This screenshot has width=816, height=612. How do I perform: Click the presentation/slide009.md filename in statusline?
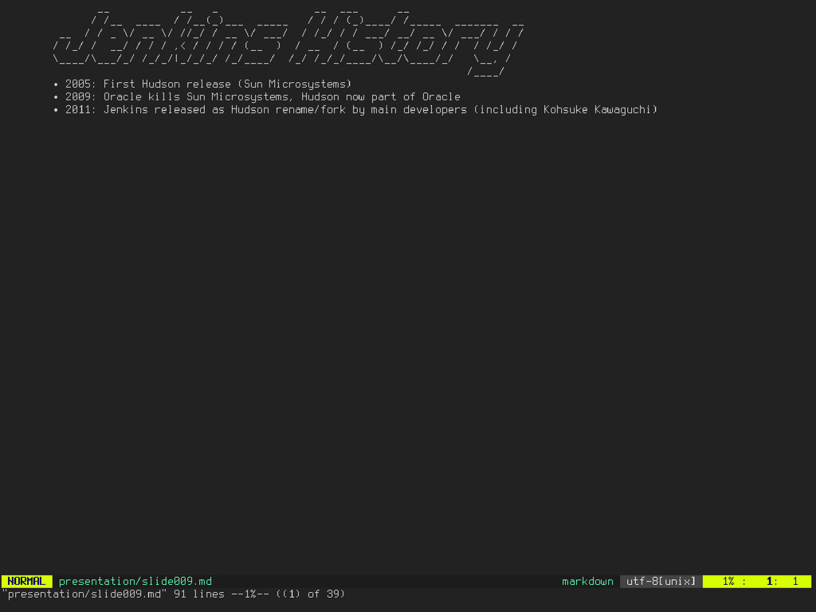click(135, 581)
